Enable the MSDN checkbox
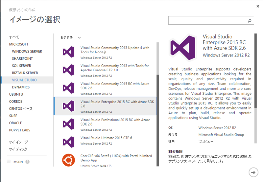 pyautogui.click(x=9, y=161)
